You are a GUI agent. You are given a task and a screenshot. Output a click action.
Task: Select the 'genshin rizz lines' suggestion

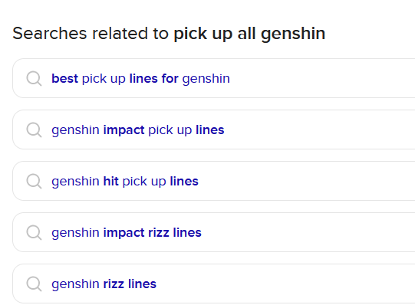(x=104, y=284)
